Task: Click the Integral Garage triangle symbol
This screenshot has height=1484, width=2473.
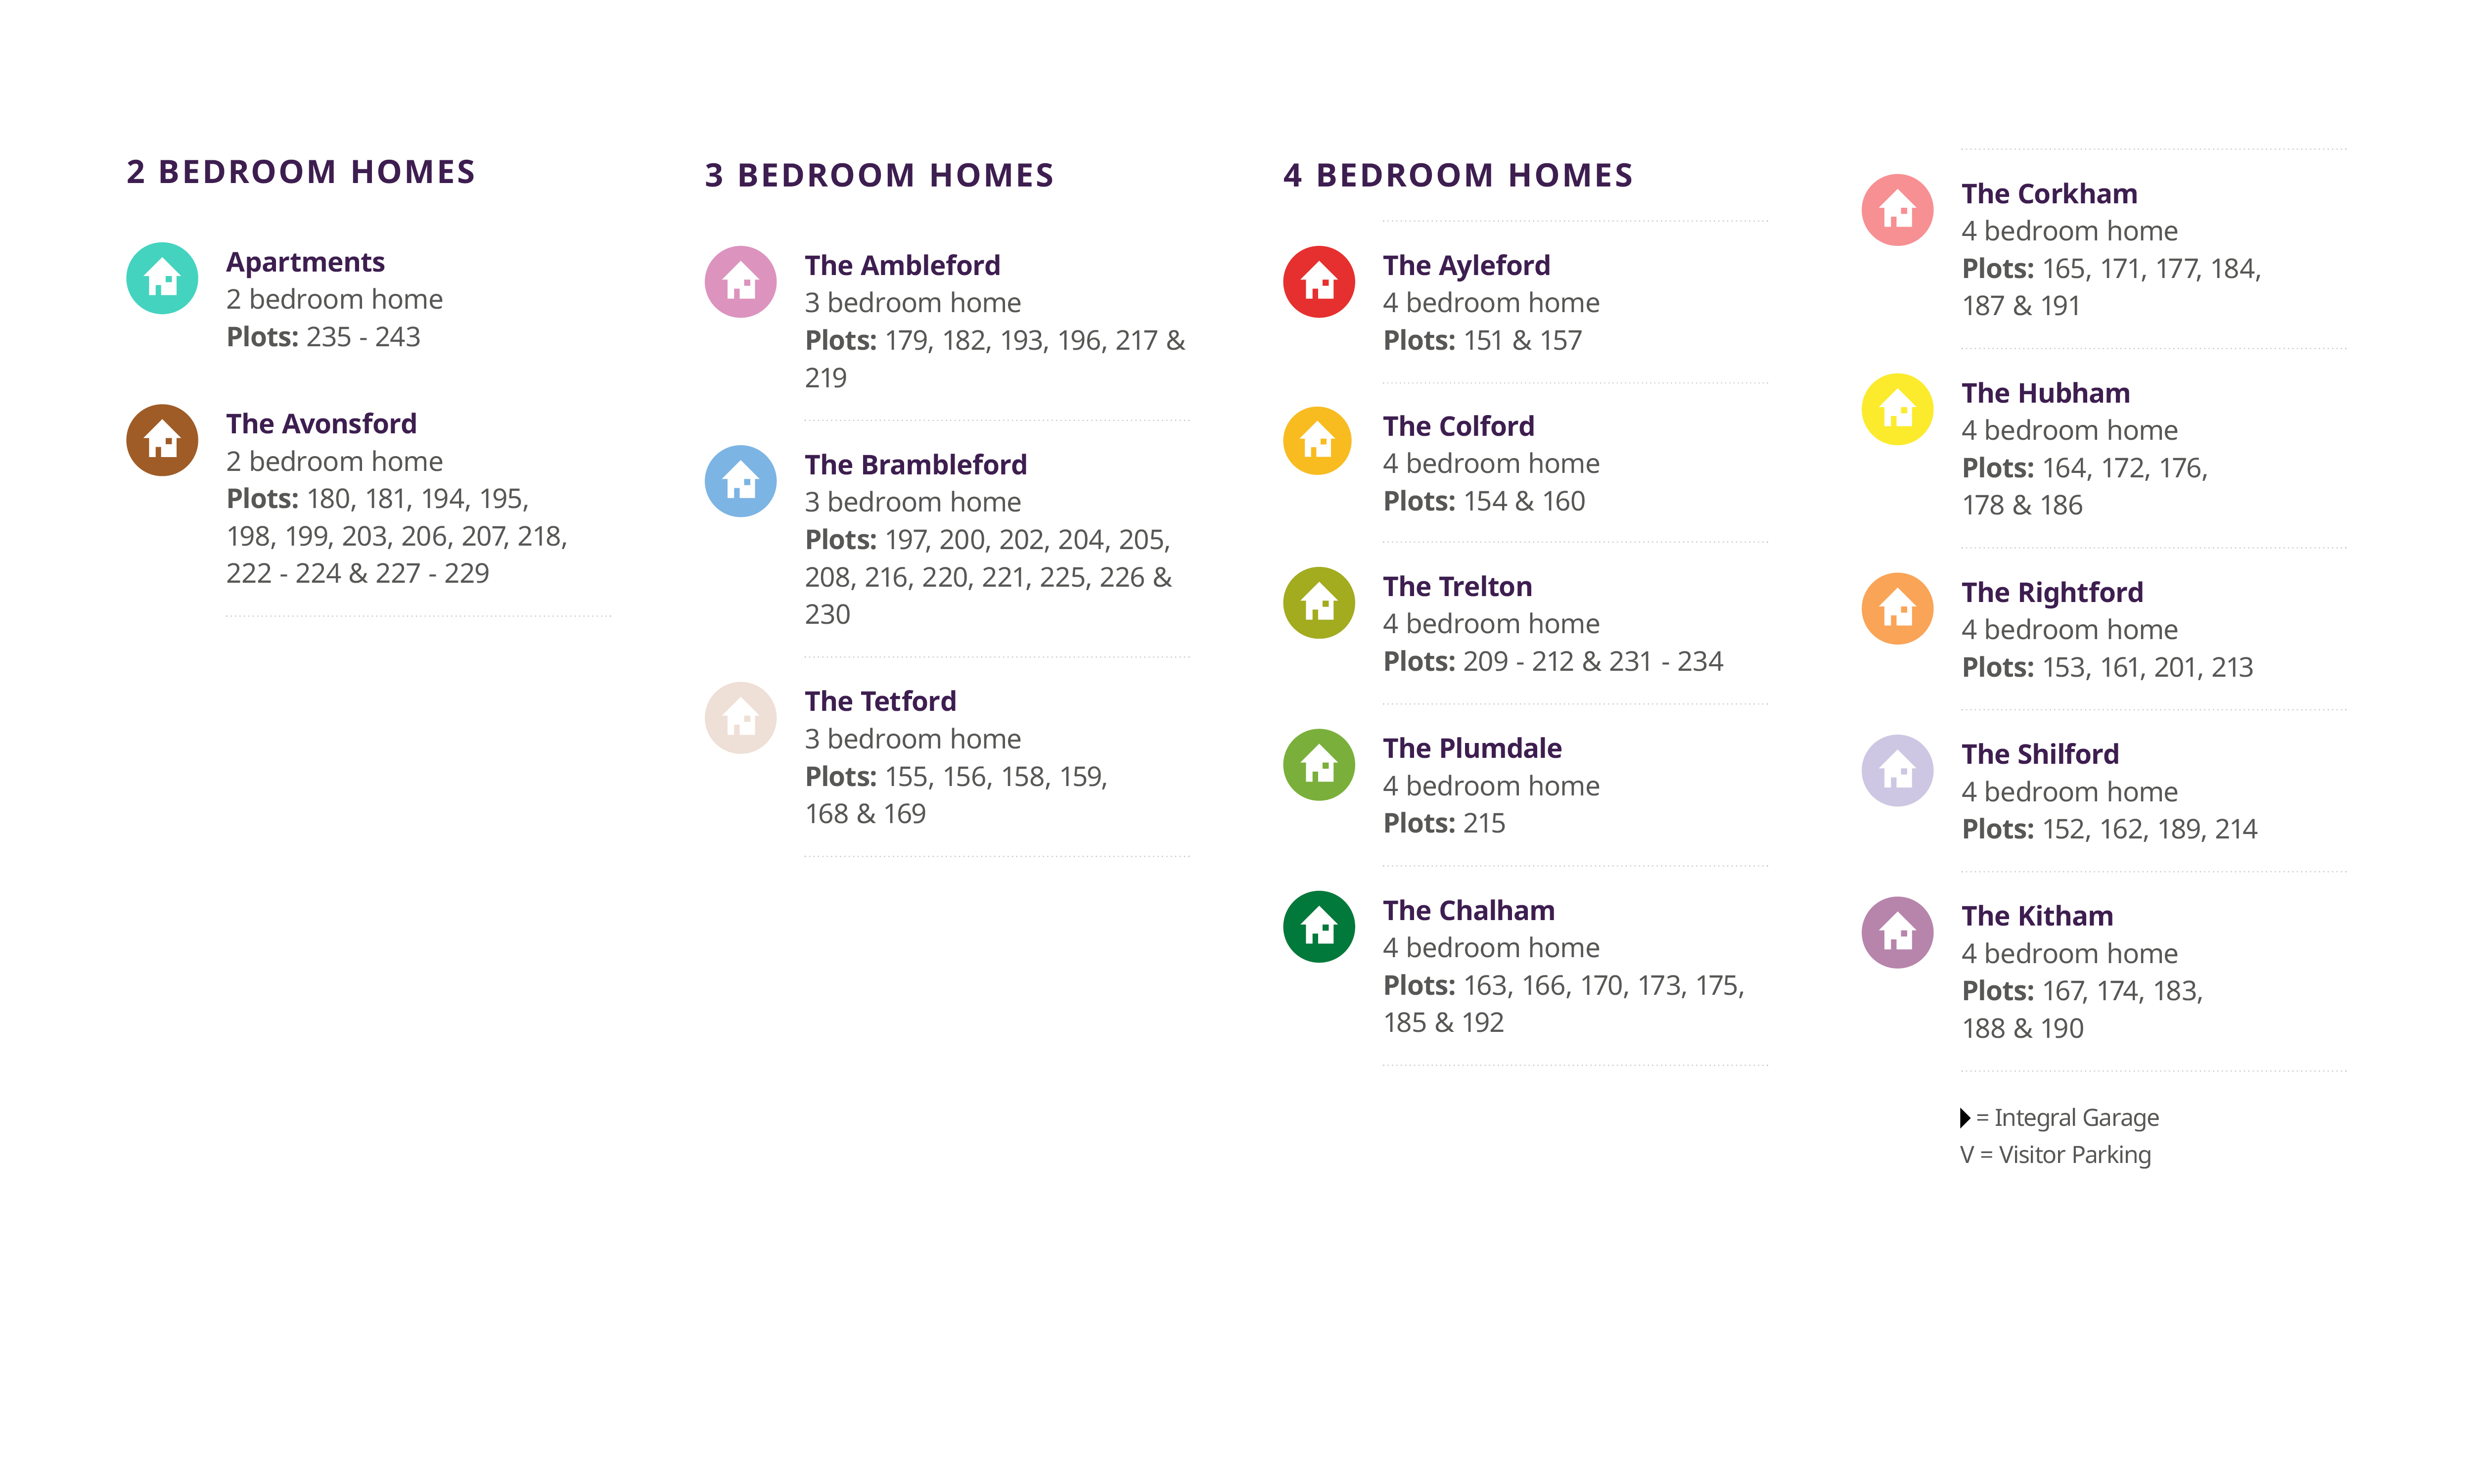Action: point(1964,1118)
